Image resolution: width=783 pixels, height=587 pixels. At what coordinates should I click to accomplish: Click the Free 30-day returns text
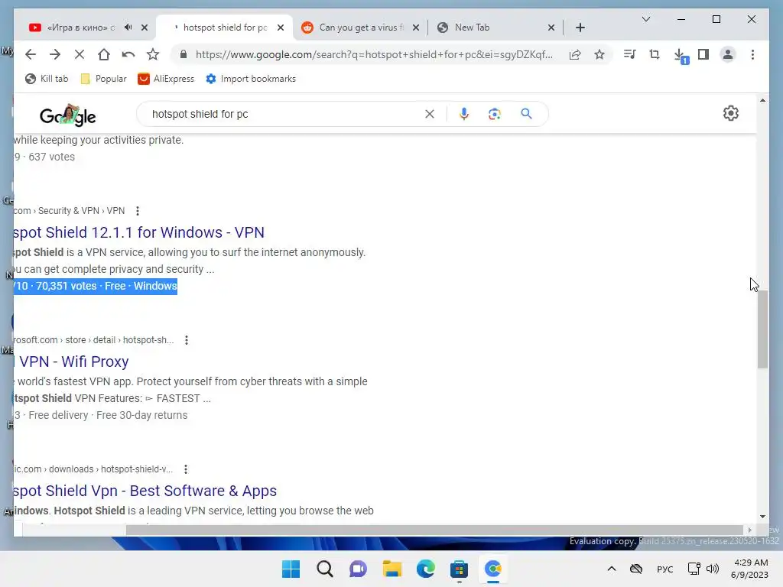(141, 415)
